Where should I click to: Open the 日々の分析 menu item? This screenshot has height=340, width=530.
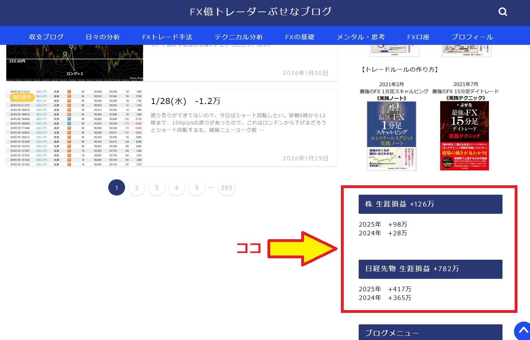pyautogui.click(x=103, y=37)
